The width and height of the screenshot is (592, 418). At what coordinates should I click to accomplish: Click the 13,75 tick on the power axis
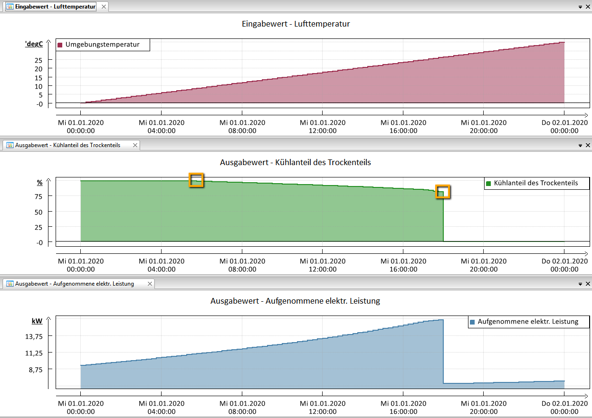click(34, 336)
